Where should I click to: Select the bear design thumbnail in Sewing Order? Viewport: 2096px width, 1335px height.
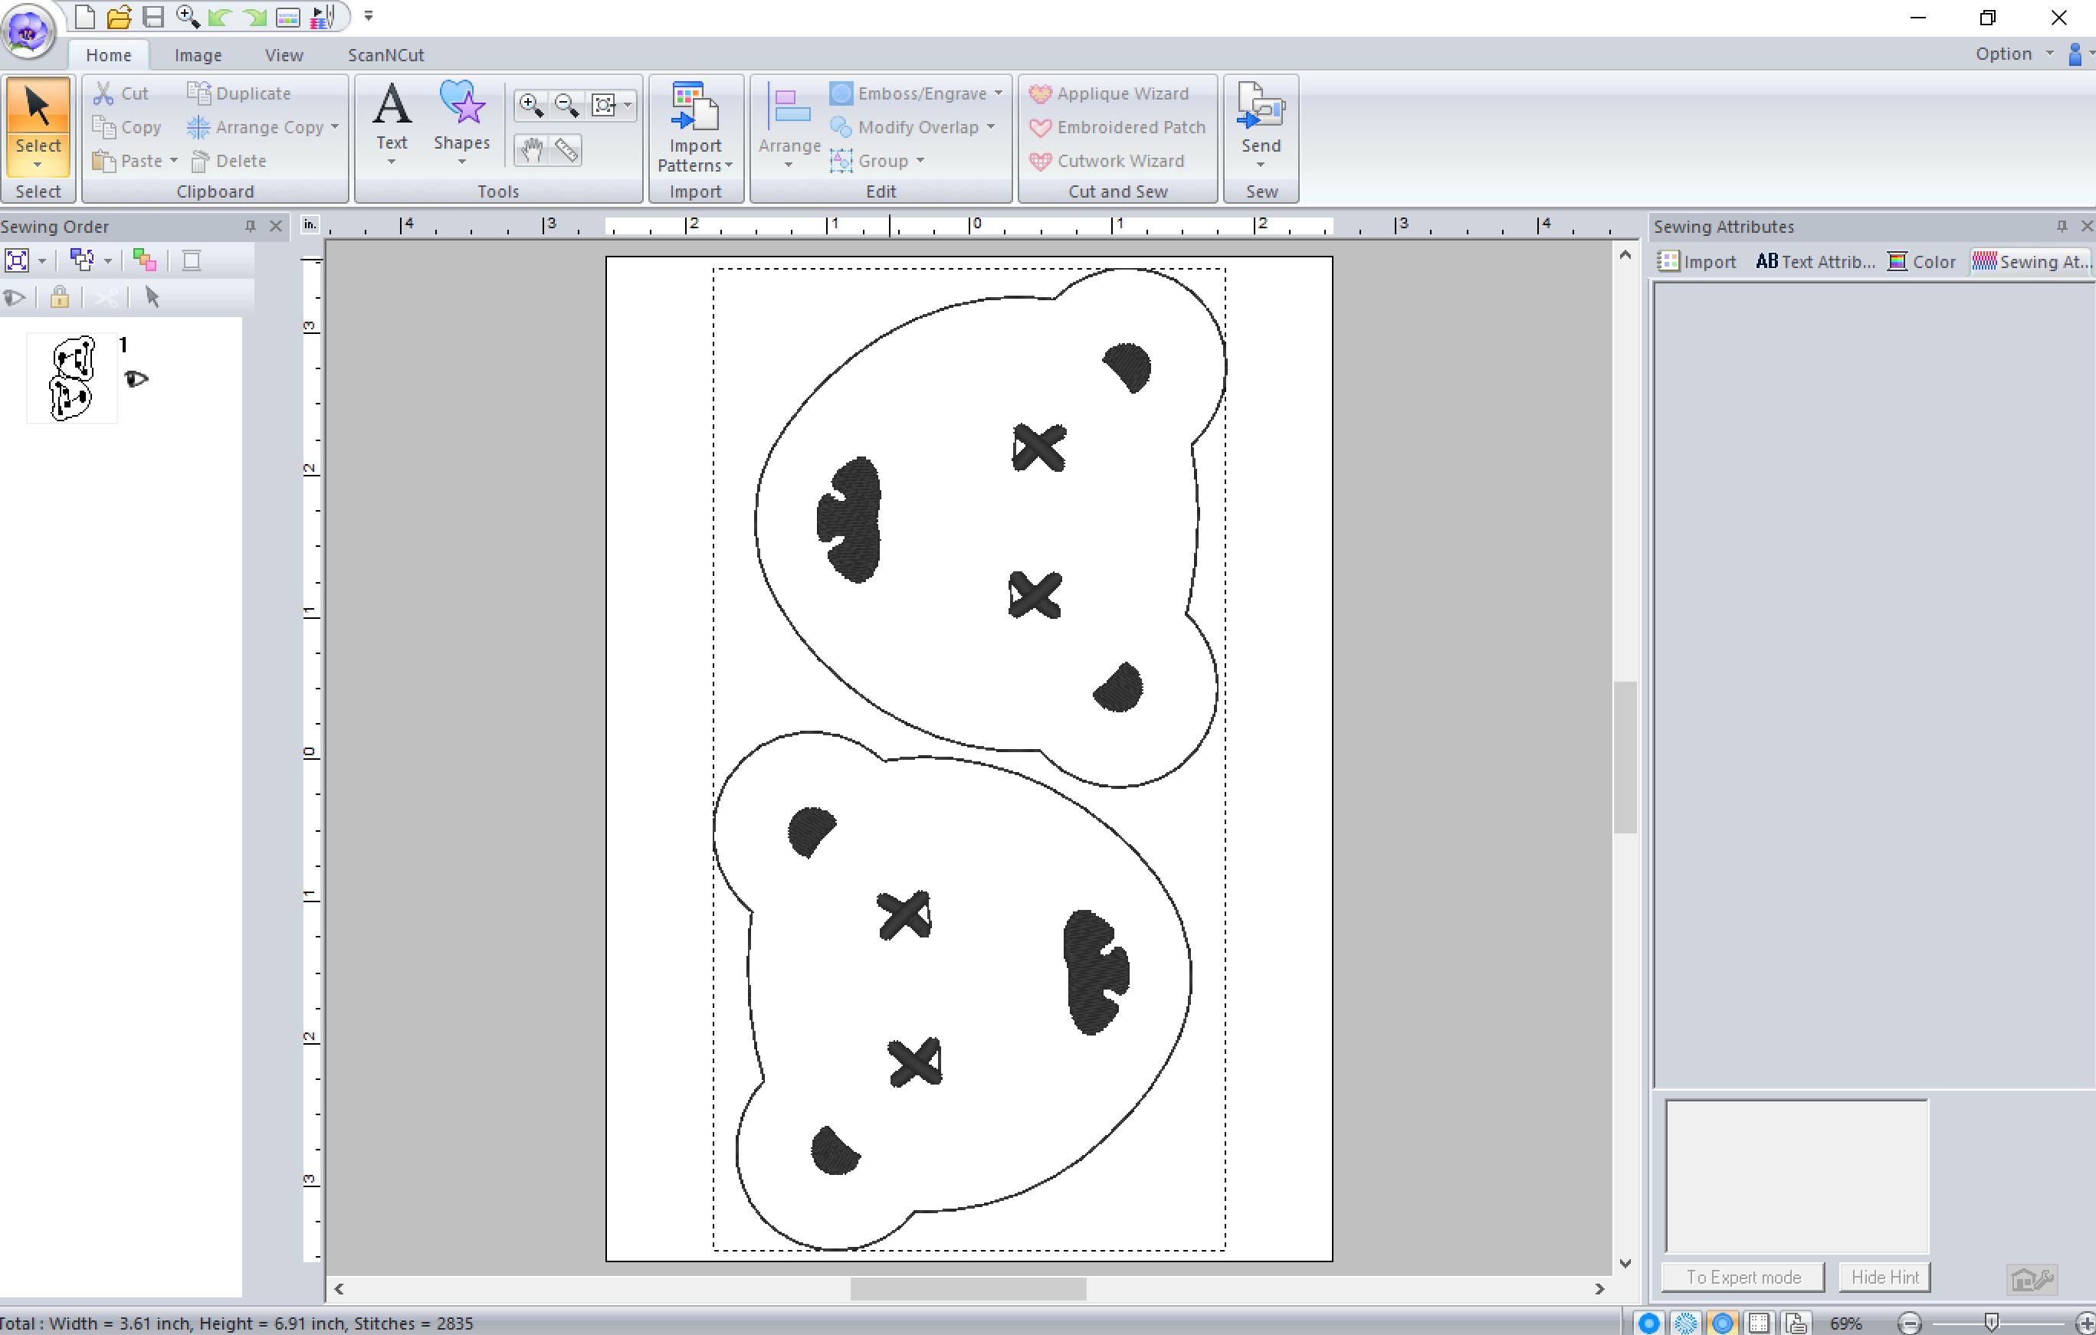tap(71, 377)
